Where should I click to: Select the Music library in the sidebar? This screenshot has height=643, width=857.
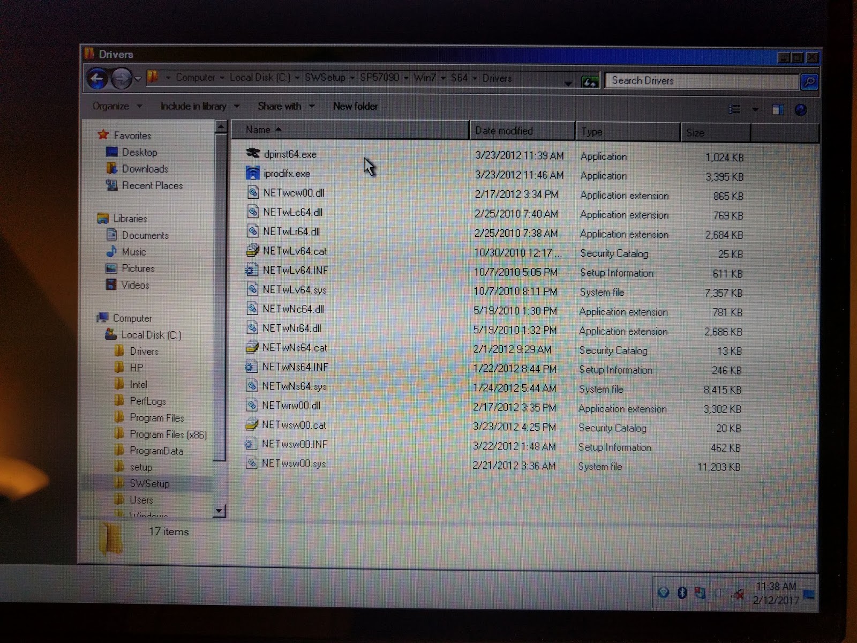tap(134, 252)
